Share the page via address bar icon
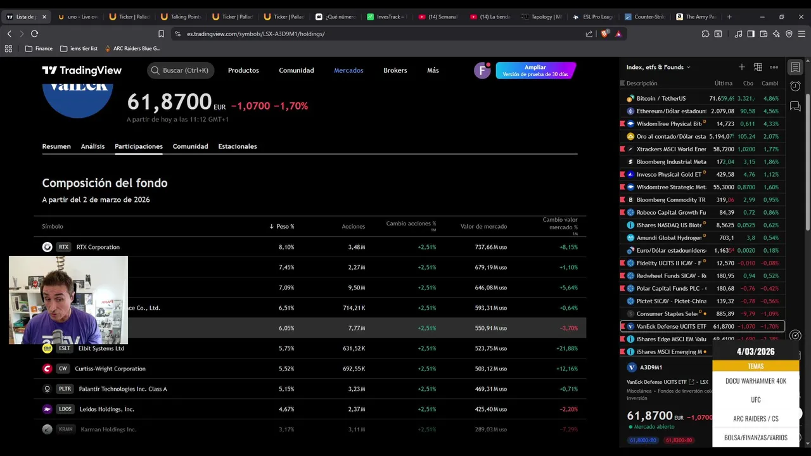Viewport: 811px width, 456px height. tap(589, 34)
